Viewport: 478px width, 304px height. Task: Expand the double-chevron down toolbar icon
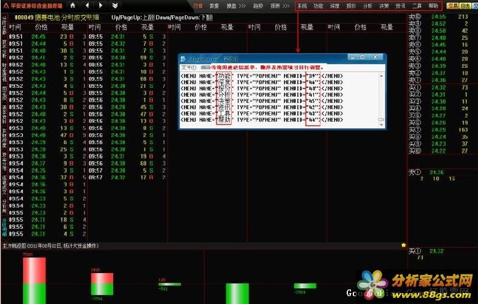pos(115,5)
